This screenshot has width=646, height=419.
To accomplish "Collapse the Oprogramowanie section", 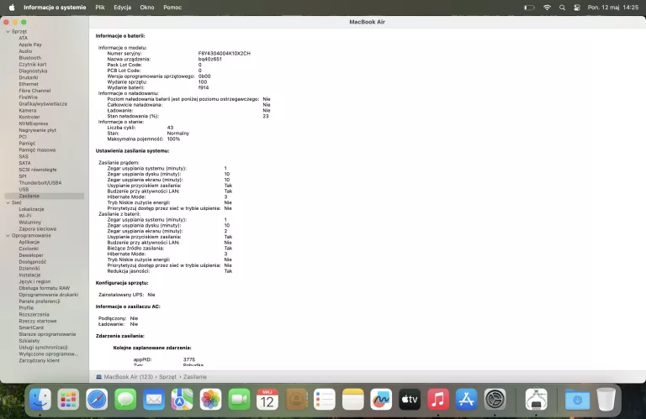I will (x=8, y=236).
